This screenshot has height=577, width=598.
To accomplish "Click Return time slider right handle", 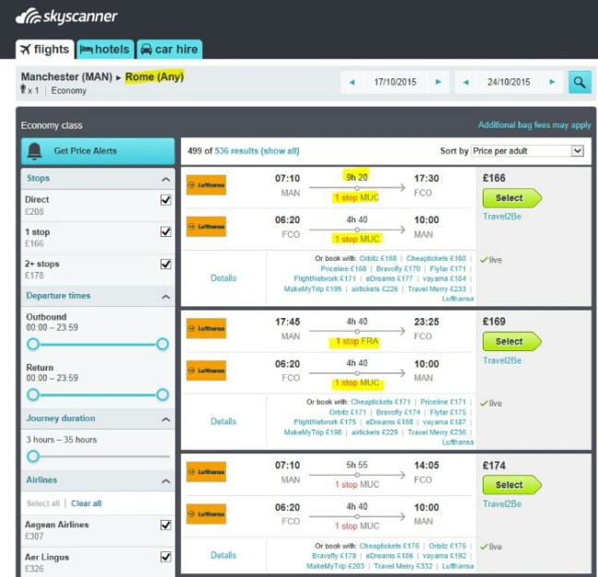I will click(162, 394).
